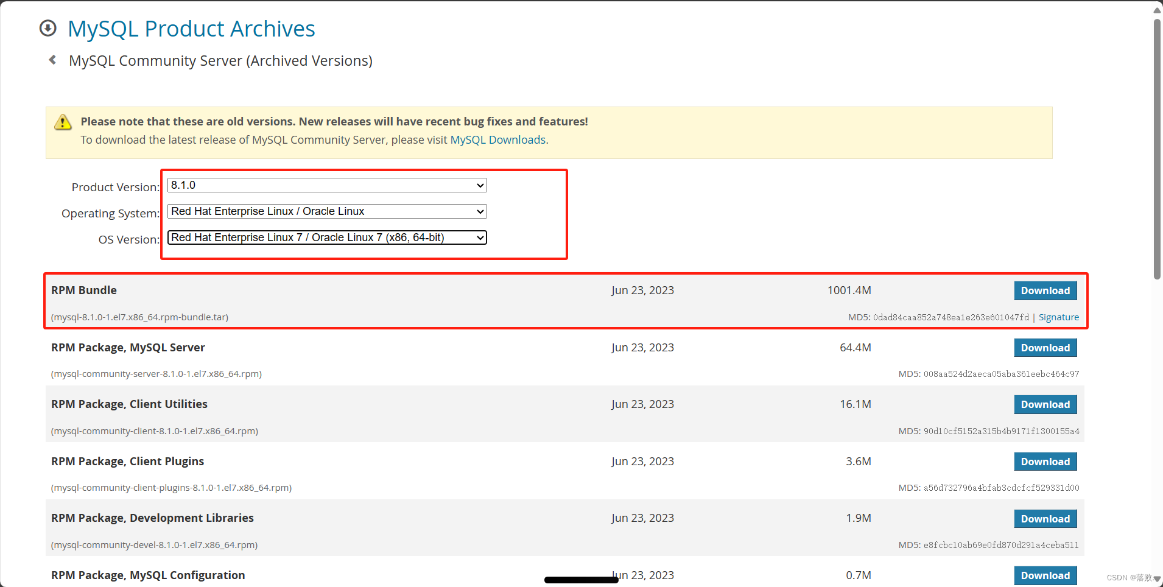Download RPM Package, Client Utilities
This screenshot has height=587, width=1163.
[x=1045, y=404]
